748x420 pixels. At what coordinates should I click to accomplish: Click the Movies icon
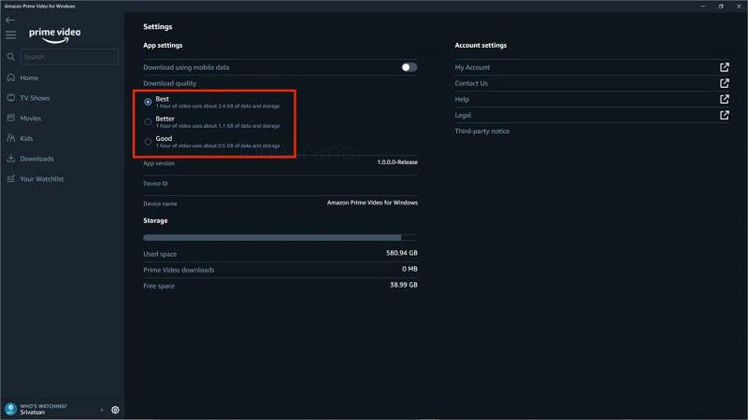pos(11,118)
